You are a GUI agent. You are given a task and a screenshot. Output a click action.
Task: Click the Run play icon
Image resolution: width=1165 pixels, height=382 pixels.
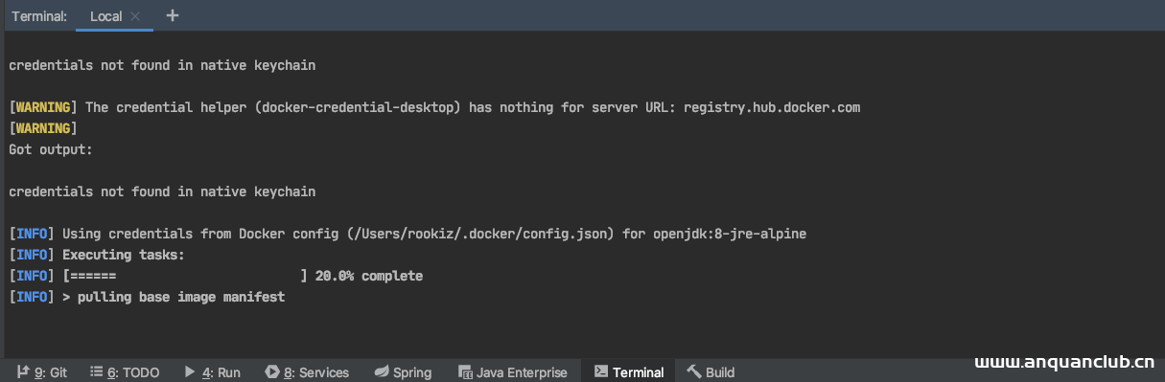click(191, 372)
